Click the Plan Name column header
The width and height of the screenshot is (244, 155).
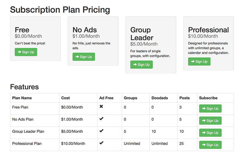point(22,98)
